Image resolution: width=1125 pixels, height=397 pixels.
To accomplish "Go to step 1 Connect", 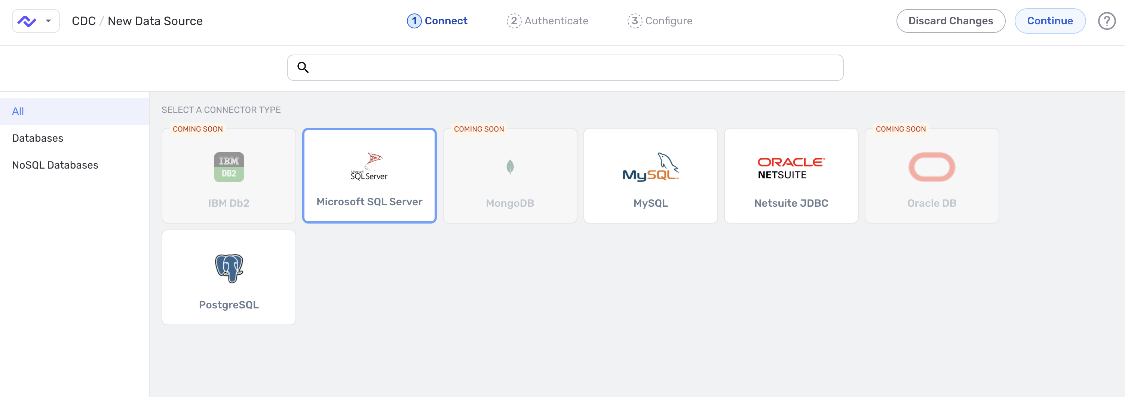I will point(437,21).
